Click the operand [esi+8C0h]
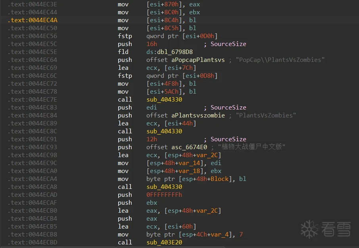Viewport: 359px width, 248px height. coord(164,12)
